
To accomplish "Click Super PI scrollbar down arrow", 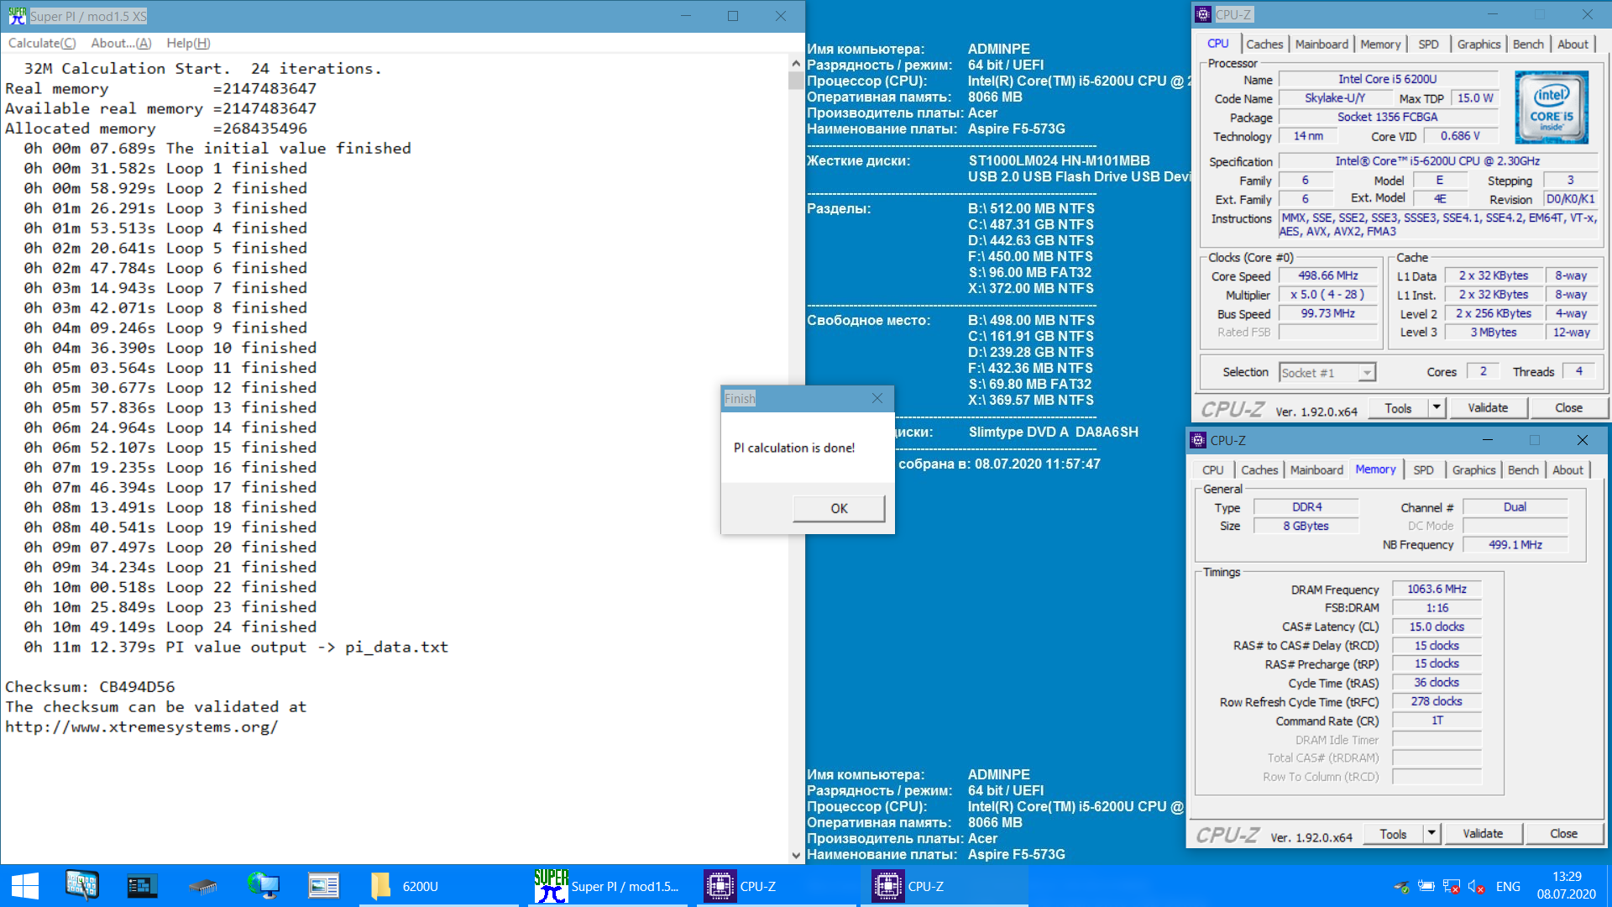I will pos(796,856).
